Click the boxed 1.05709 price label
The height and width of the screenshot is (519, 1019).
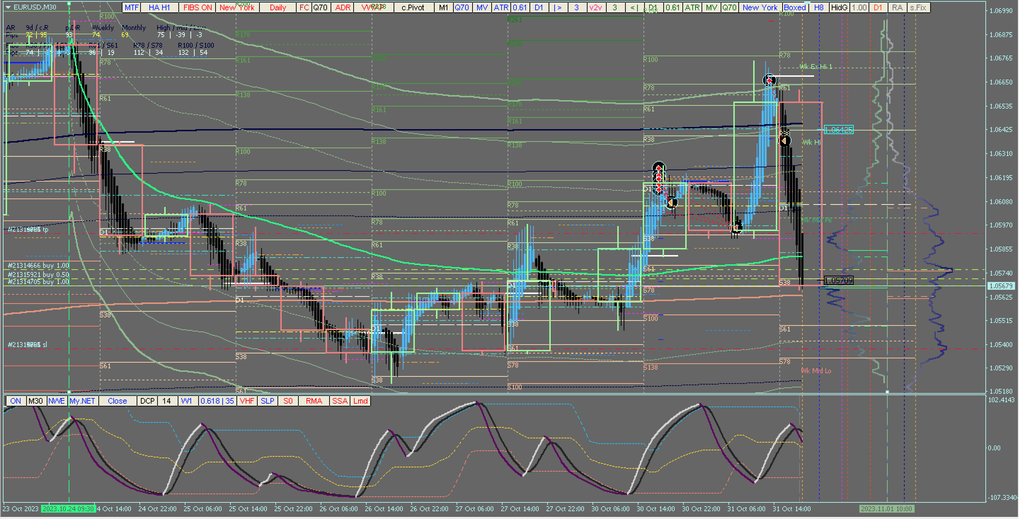tap(838, 281)
